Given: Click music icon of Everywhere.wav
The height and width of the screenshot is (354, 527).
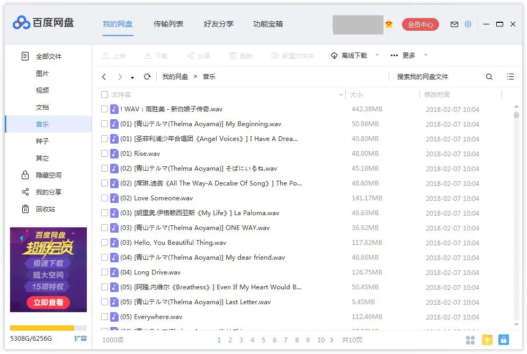Looking at the screenshot, I should click(114, 317).
